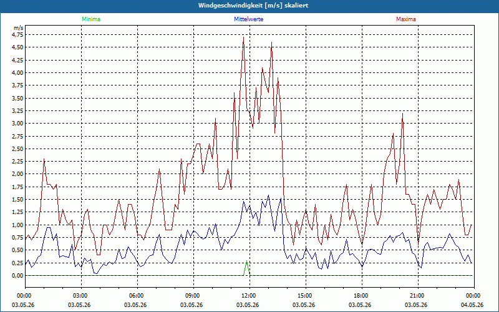Click the 09:00 time axis label
499x312 pixels.
193,296
